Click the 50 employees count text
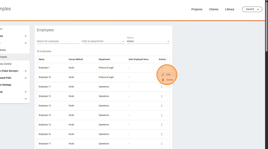Viewport: 268px width, 149px height. pos(44,51)
